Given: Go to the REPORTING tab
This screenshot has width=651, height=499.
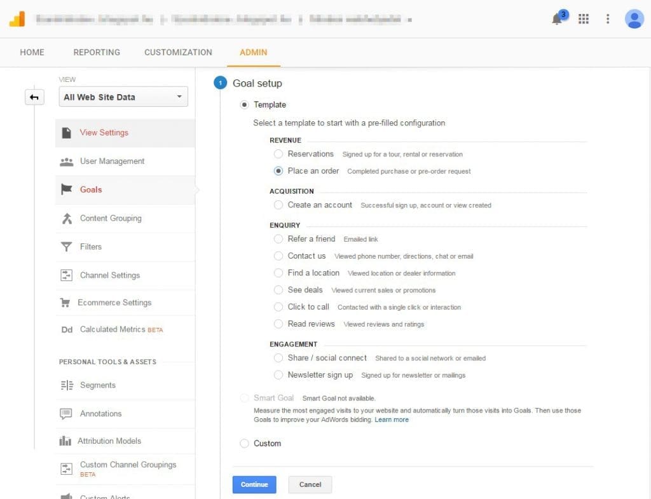Looking at the screenshot, I should [97, 52].
